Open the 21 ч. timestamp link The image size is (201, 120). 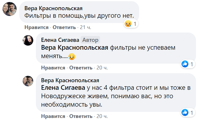coord(85,28)
